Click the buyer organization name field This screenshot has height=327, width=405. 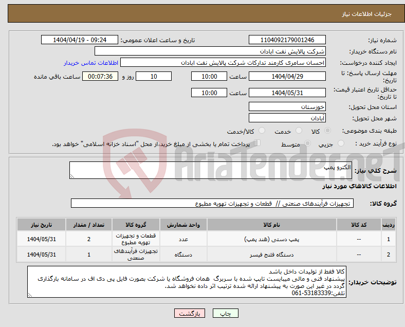pos(210,51)
